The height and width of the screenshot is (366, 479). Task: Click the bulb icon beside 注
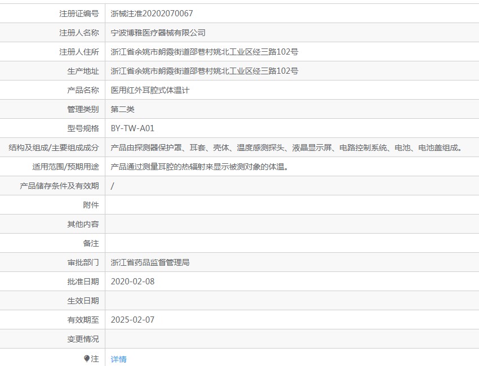[86, 358]
